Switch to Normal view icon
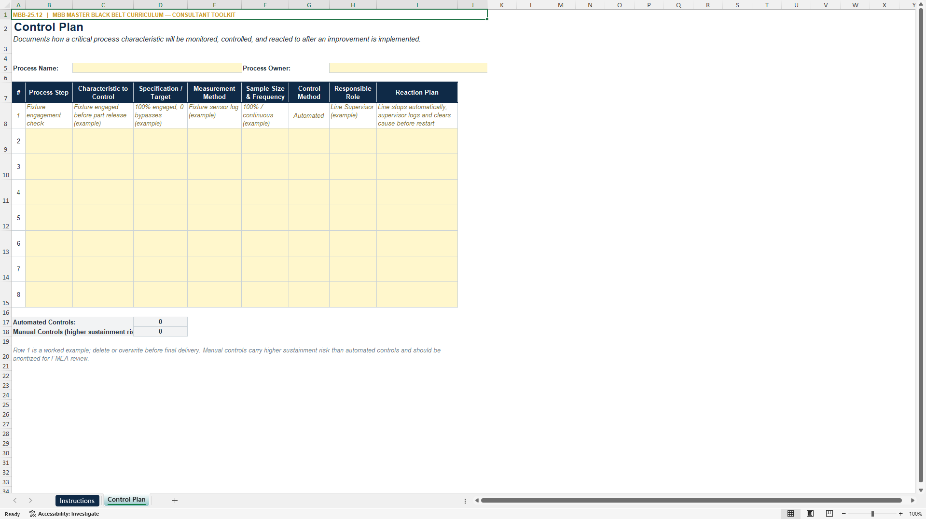The image size is (926, 519). 790,514
